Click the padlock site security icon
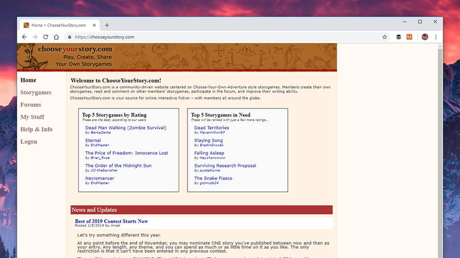Image resolution: width=460 pixels, height=258 pixels. (x=70, y=37)
